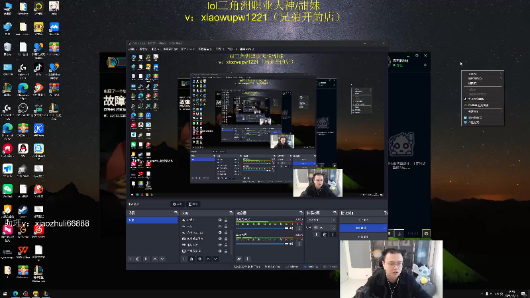Click the Sources list vertical scrollbar
This screenshot has height=298, width=530.
(x=232, y=242)
